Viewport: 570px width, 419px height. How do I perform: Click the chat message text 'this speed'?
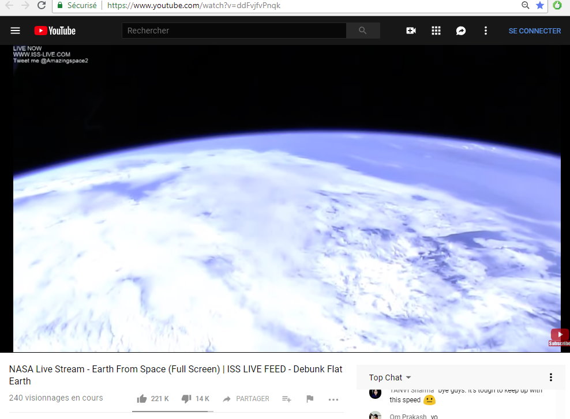pyautogui.click(x=405, y=400)
